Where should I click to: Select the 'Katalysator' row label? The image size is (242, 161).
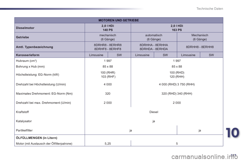[24, 121]
